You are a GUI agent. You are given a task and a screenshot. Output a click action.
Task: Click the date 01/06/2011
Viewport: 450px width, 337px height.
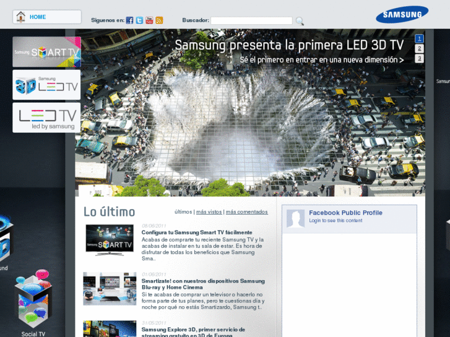[154, 275]
